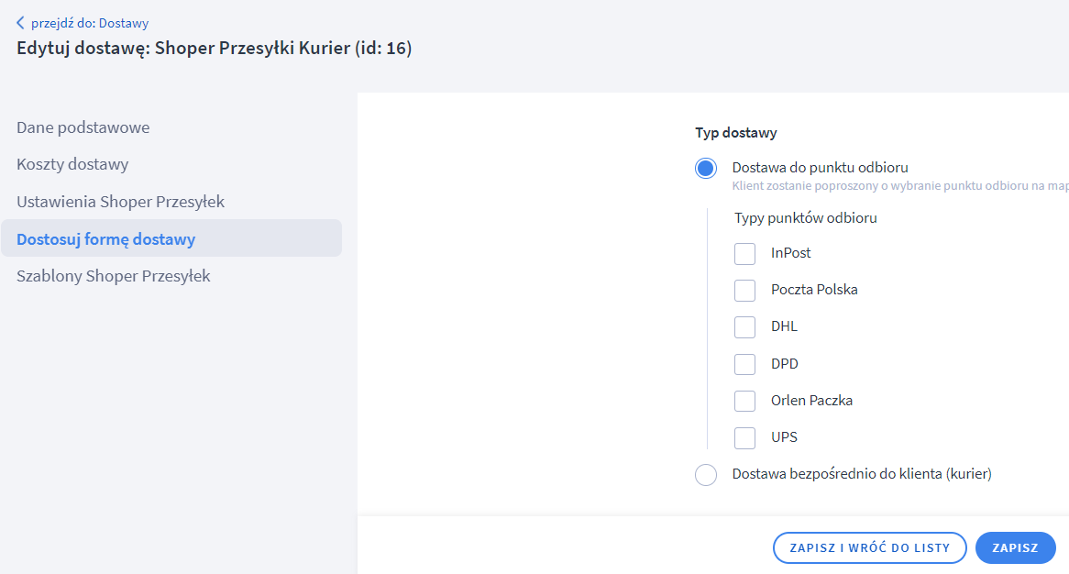Viewport: 1069px width, 574px height.
Task: Select Dostosuj formę dostawy menu item
Action: click(x=105, y=239)
